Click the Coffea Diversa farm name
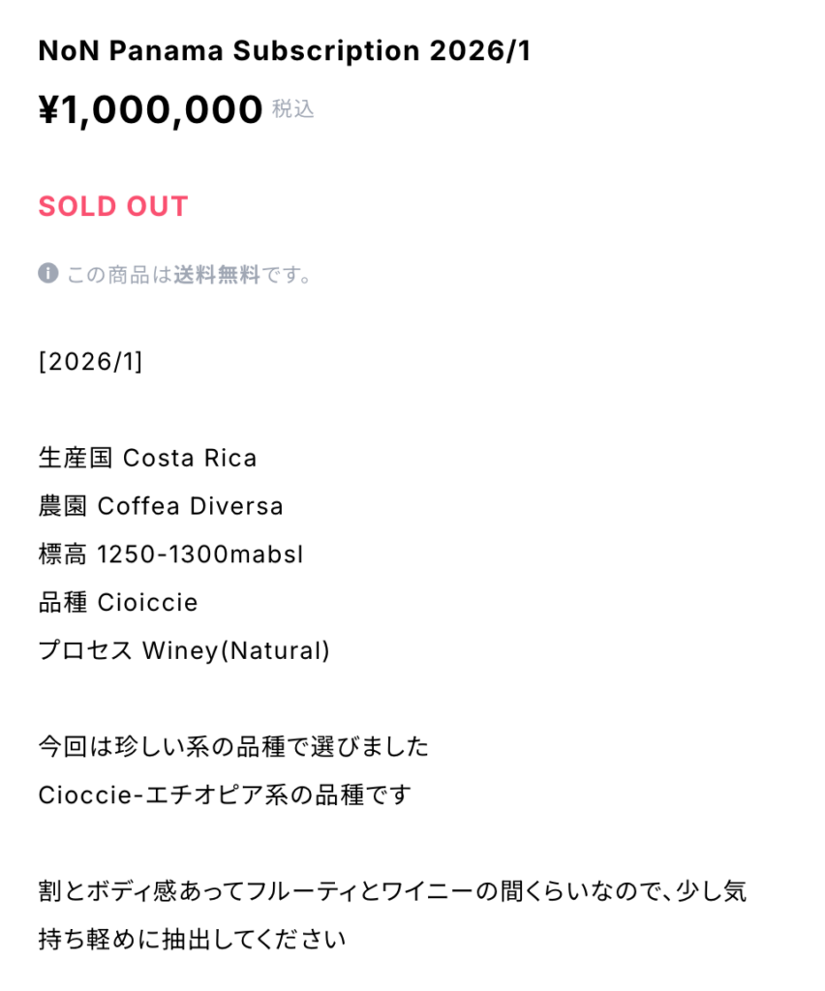 [191, 506]
